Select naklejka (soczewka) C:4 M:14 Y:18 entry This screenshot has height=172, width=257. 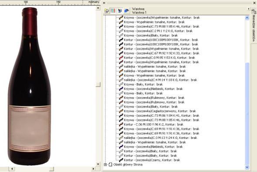pos(160,80)
